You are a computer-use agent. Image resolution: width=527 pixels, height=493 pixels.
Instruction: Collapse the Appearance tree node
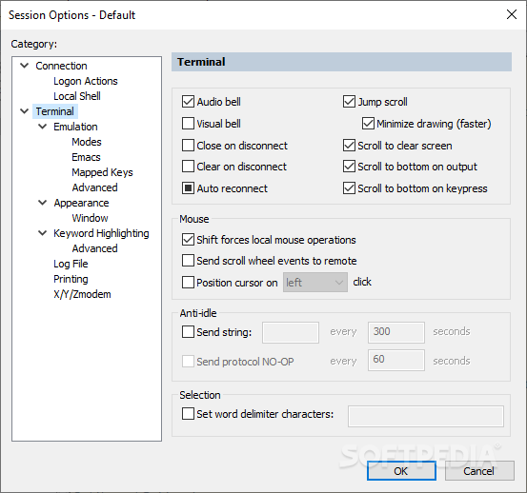click(43, 203)
